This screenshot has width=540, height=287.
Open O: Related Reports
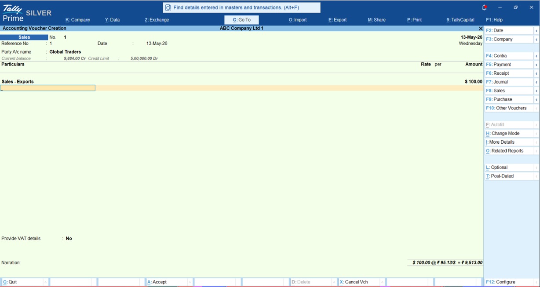click(x=509, y=151)
